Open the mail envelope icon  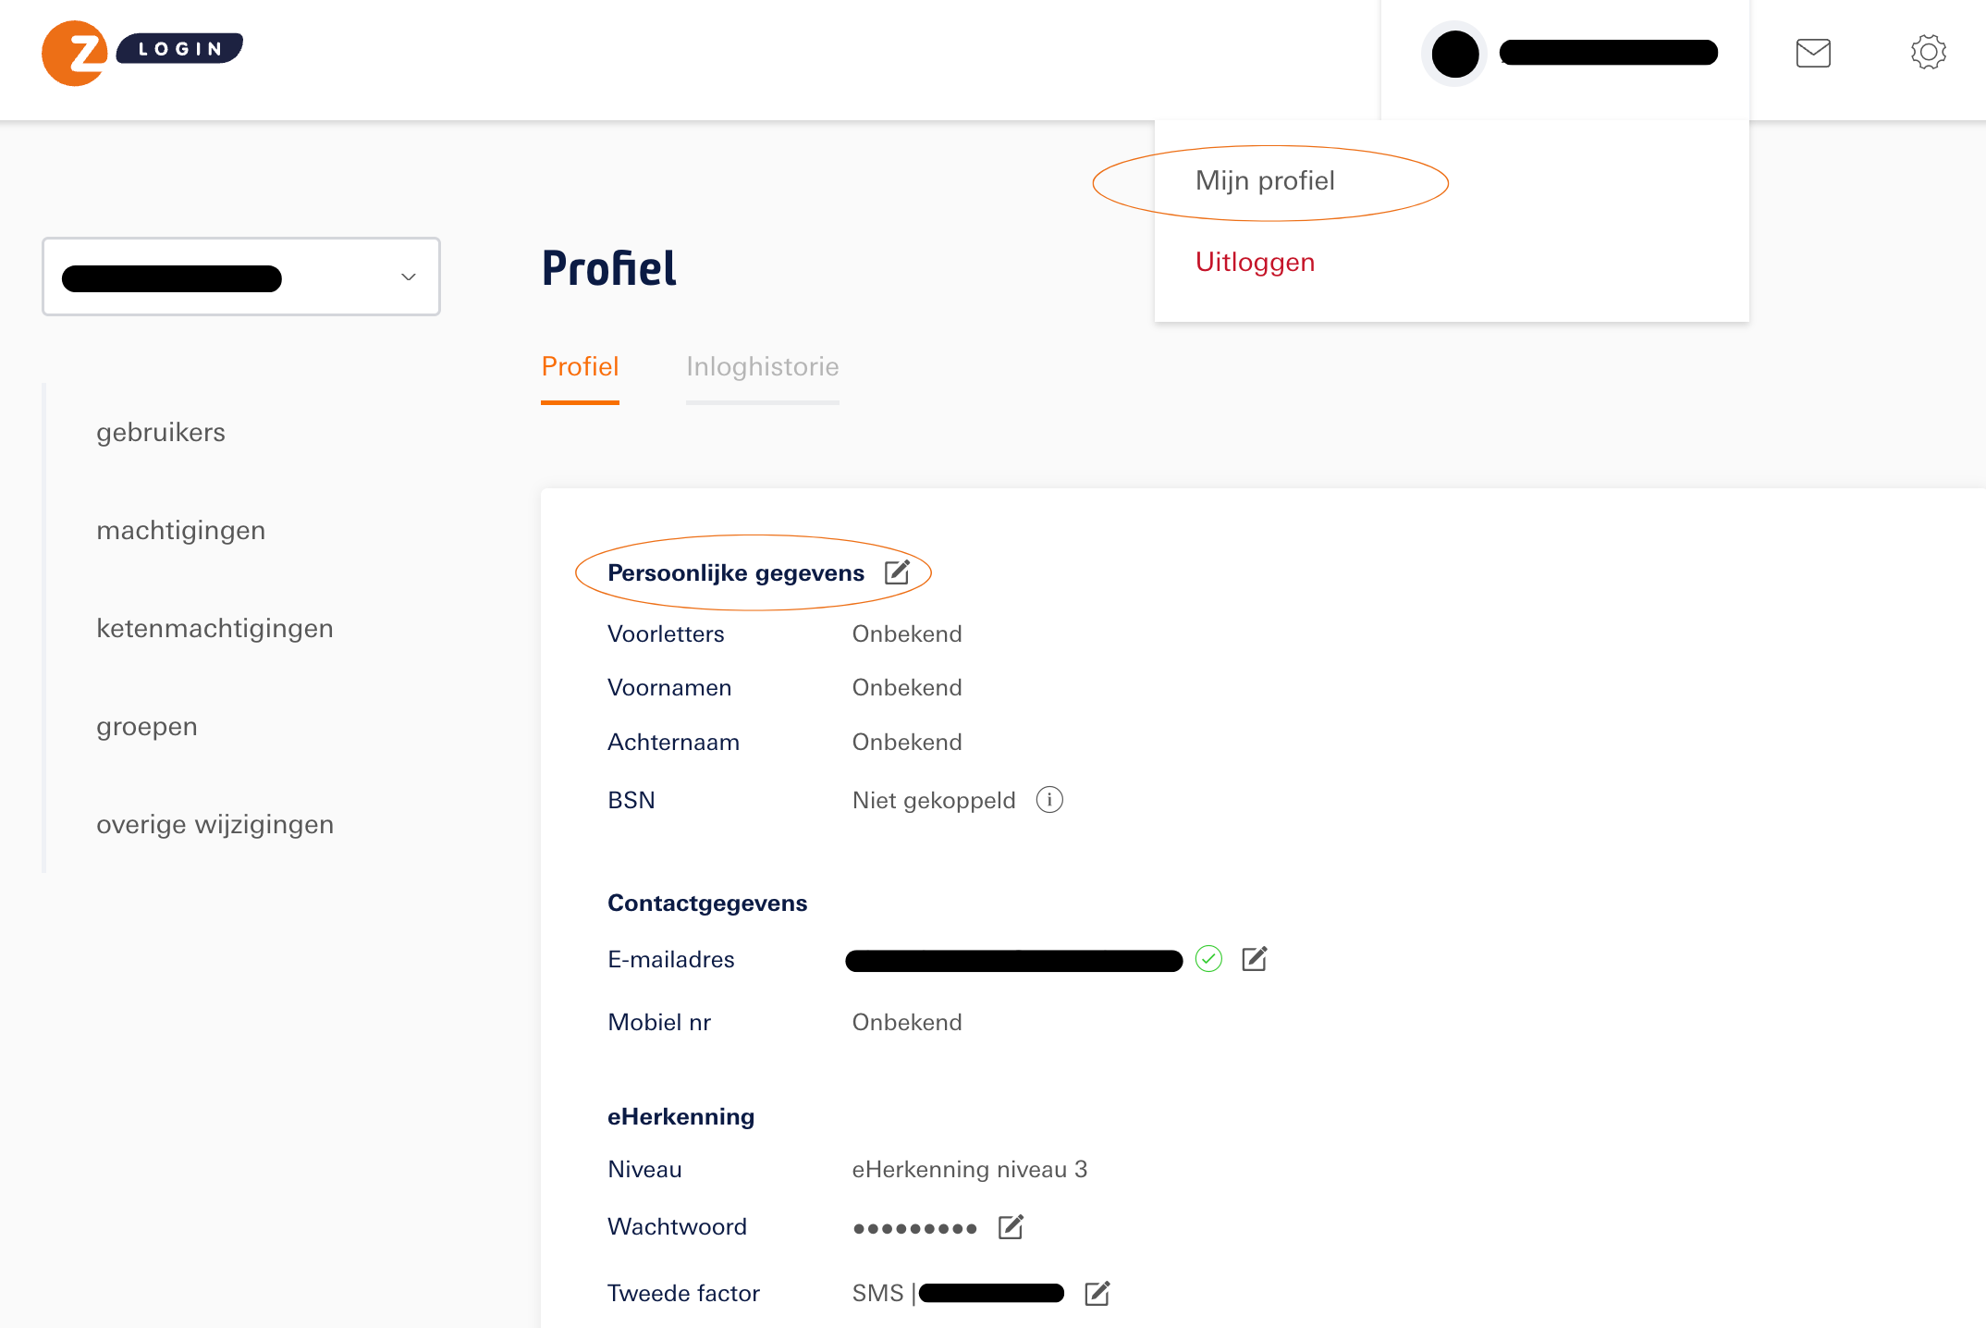(1812, 53)
